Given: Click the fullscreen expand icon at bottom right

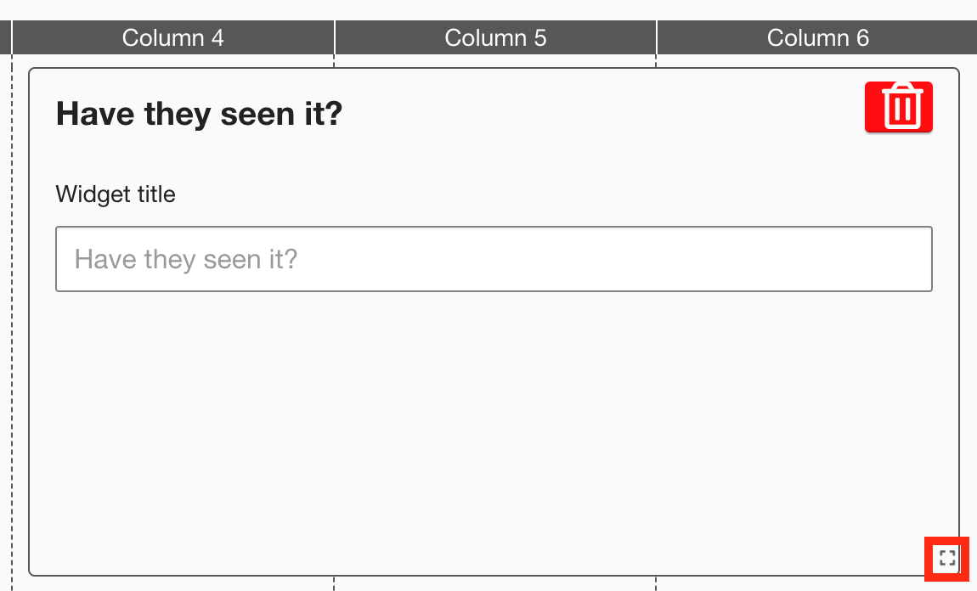Looking at the screenshot, I should tap(946, 558).
